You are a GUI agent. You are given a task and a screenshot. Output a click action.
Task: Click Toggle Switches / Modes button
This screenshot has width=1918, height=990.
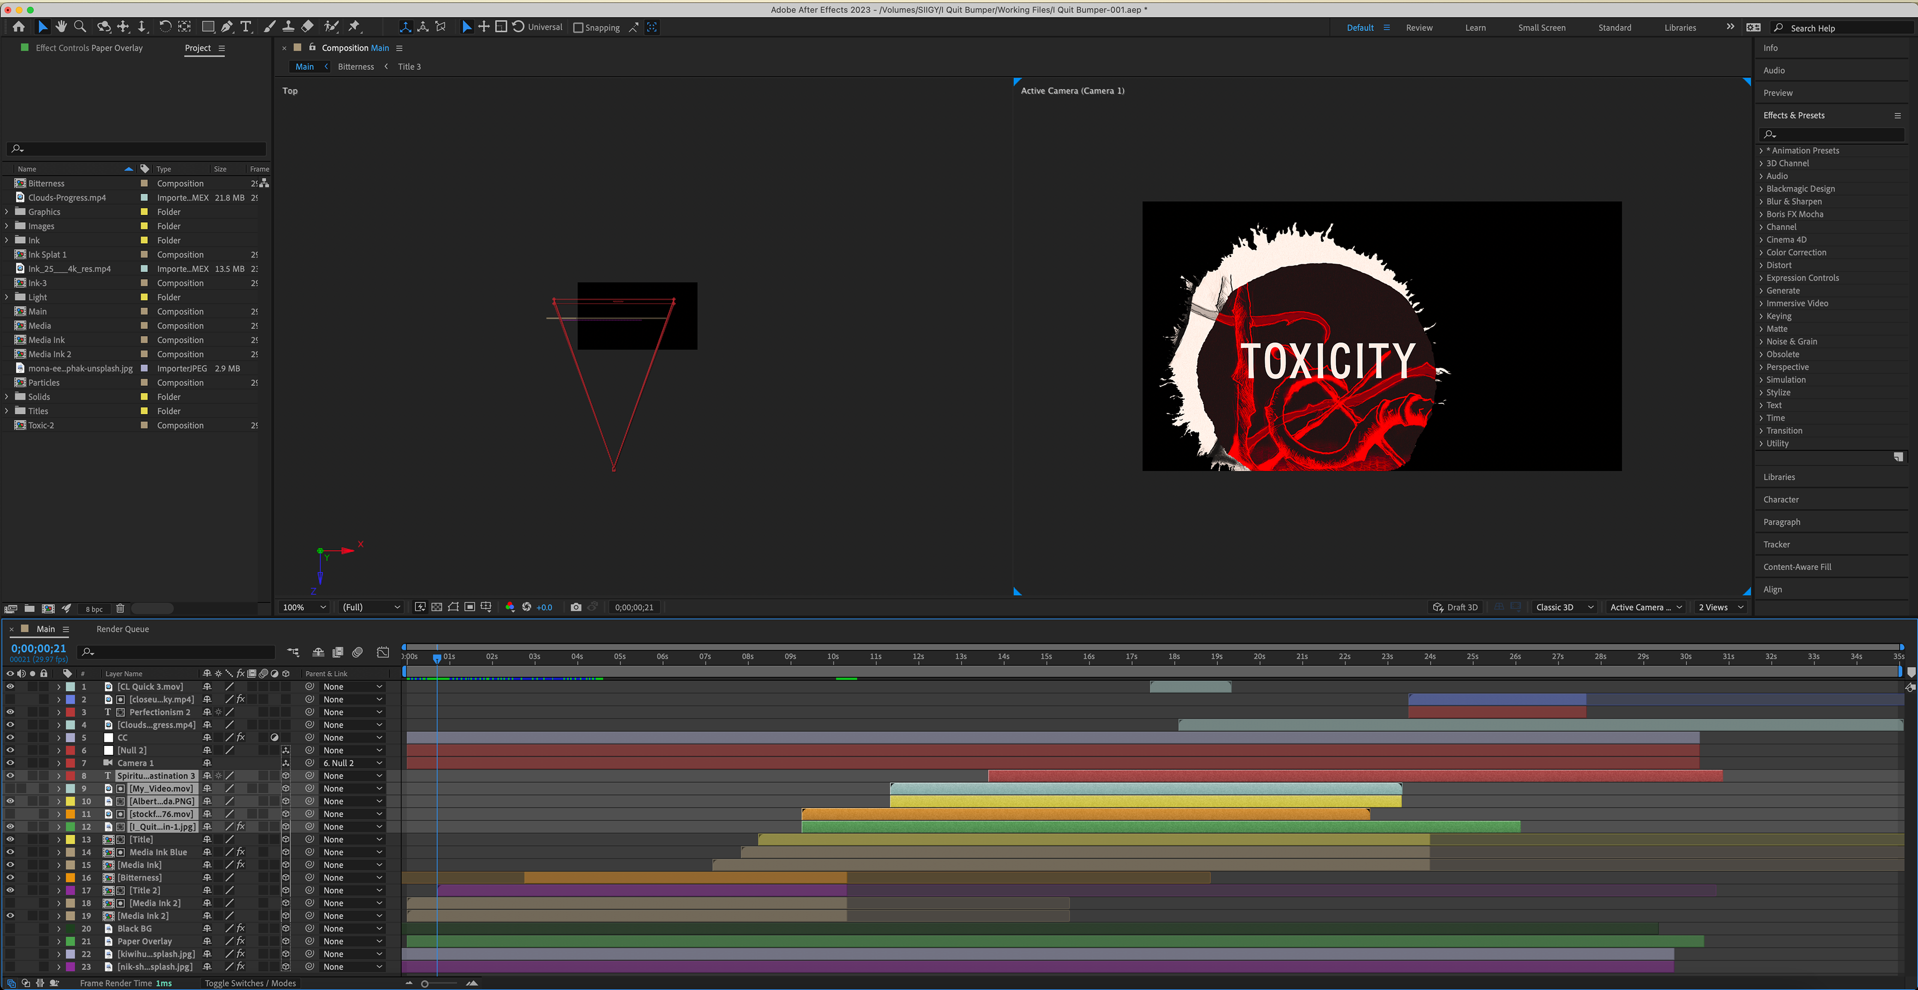click(250, 984)
